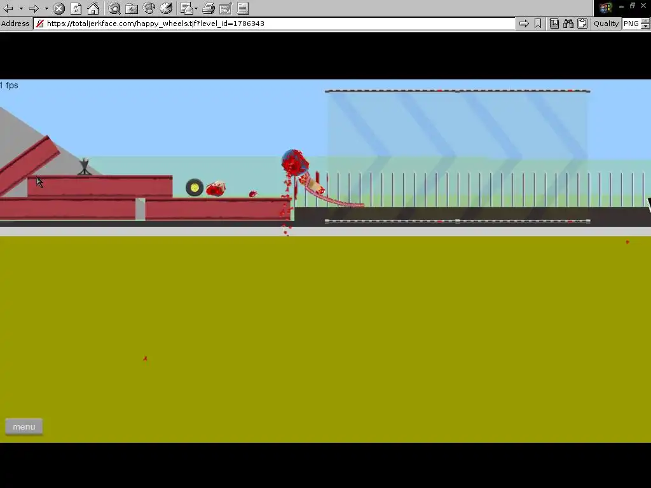This screenshot has width=651, height=488.
Task: Click the Edit page pencil icon
Action: (226, 8)
